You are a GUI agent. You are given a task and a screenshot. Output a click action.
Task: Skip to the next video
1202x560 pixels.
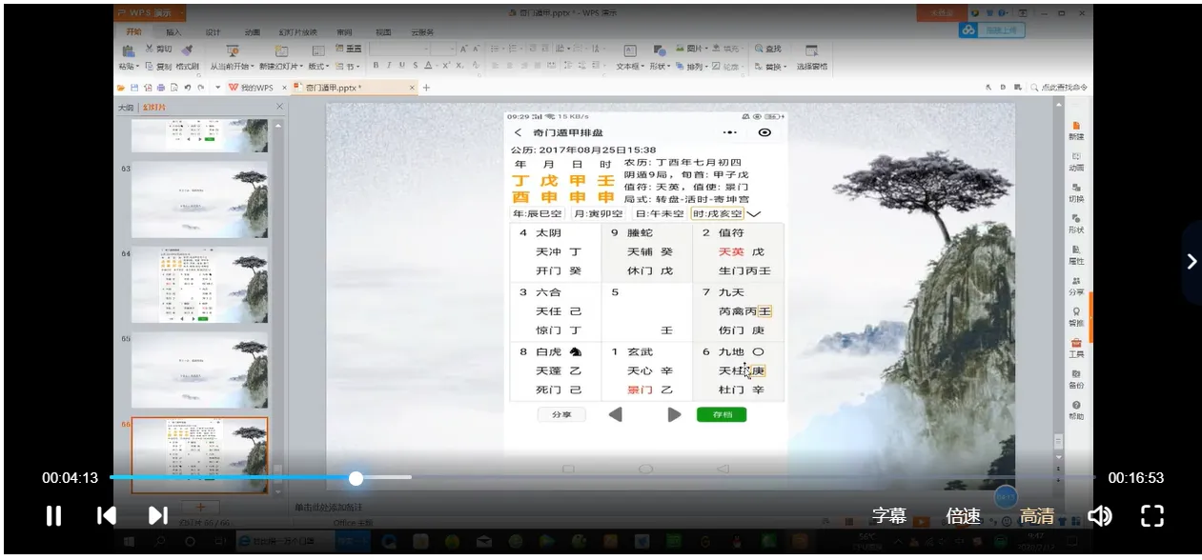pos(158,516)
